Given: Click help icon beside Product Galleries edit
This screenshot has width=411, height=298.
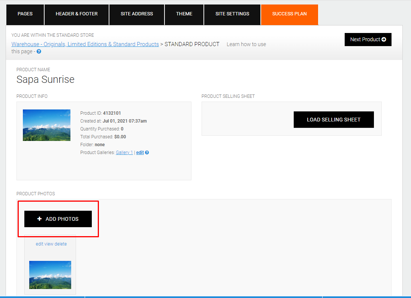Looking at the screenshot, I should [x=147, y=153].
